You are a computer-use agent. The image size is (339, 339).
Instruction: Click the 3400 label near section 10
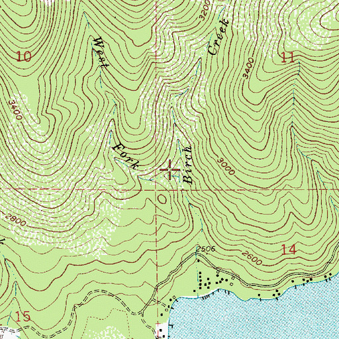[15, 110]
